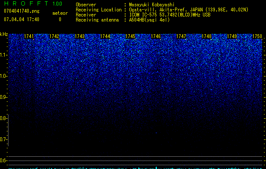Screen dimensions: 266x169
Task: Click the meteor label
Action: 60,13
